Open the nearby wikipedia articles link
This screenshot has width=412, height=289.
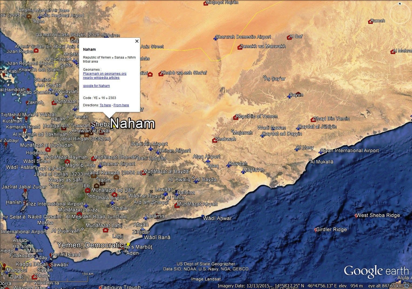(101, 78)
